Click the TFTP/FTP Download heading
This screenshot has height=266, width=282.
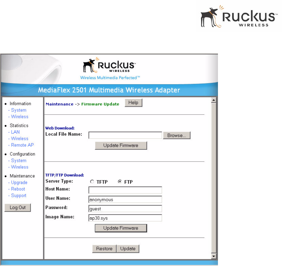point(65,175)
